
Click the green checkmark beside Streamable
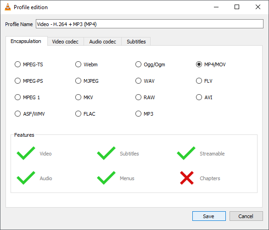(186, 153)
